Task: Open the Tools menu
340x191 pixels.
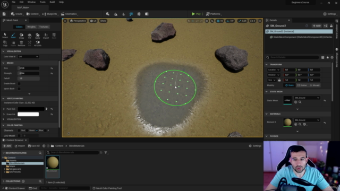Action: (42, 2)
